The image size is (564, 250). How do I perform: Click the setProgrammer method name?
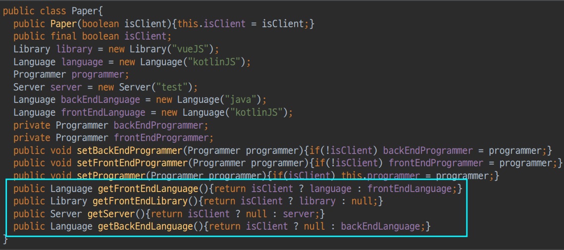[x=112, y=176]
